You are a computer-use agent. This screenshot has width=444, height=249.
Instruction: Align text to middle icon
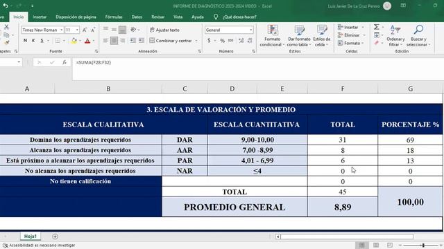[x=114, y=29]
